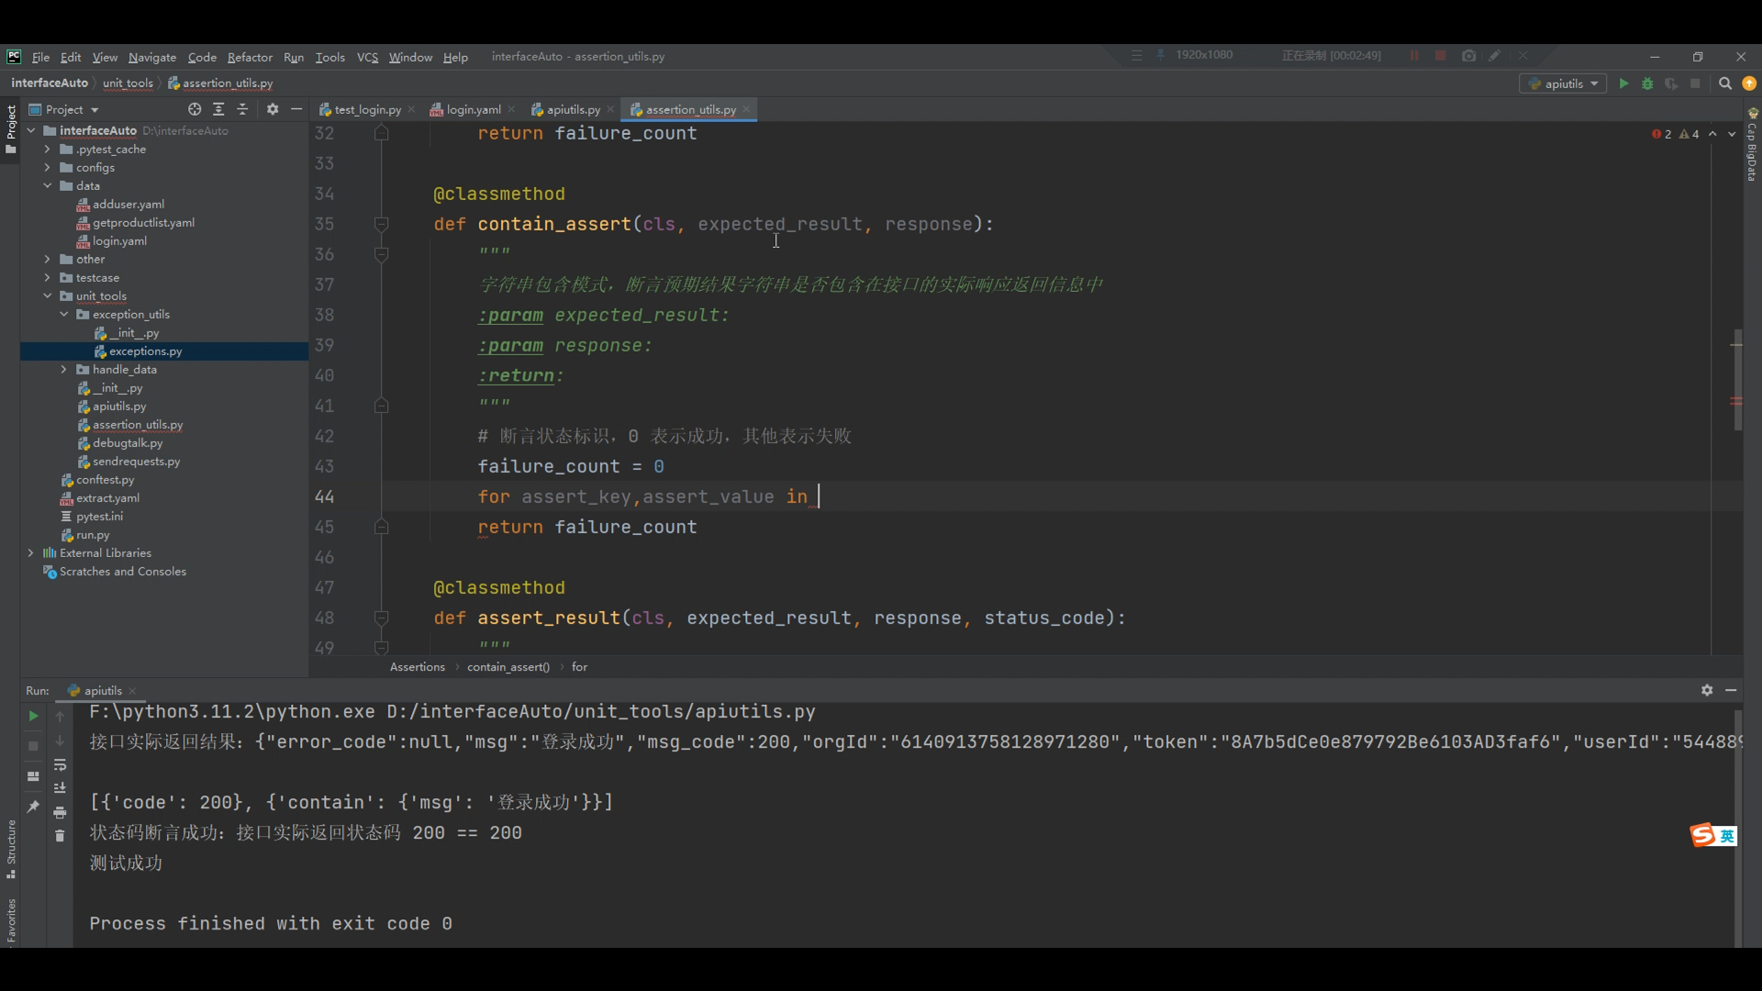
Task: Open Search Everywhere magnifier icon
Action: click(x=1725, y=84)
